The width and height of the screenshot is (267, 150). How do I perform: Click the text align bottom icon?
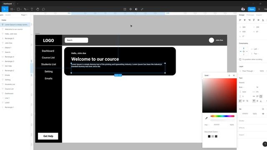click(x=261, y=101)
